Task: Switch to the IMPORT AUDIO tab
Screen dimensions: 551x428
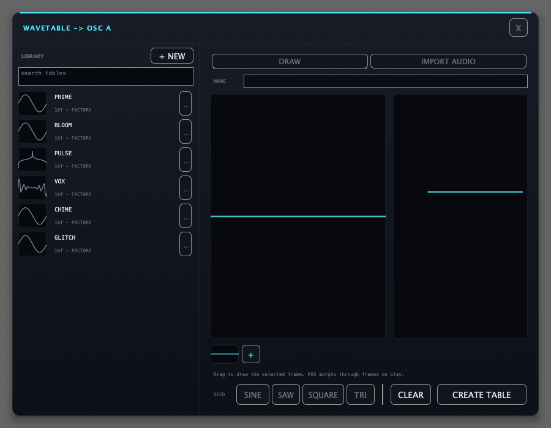Action: tap(448, 61)
